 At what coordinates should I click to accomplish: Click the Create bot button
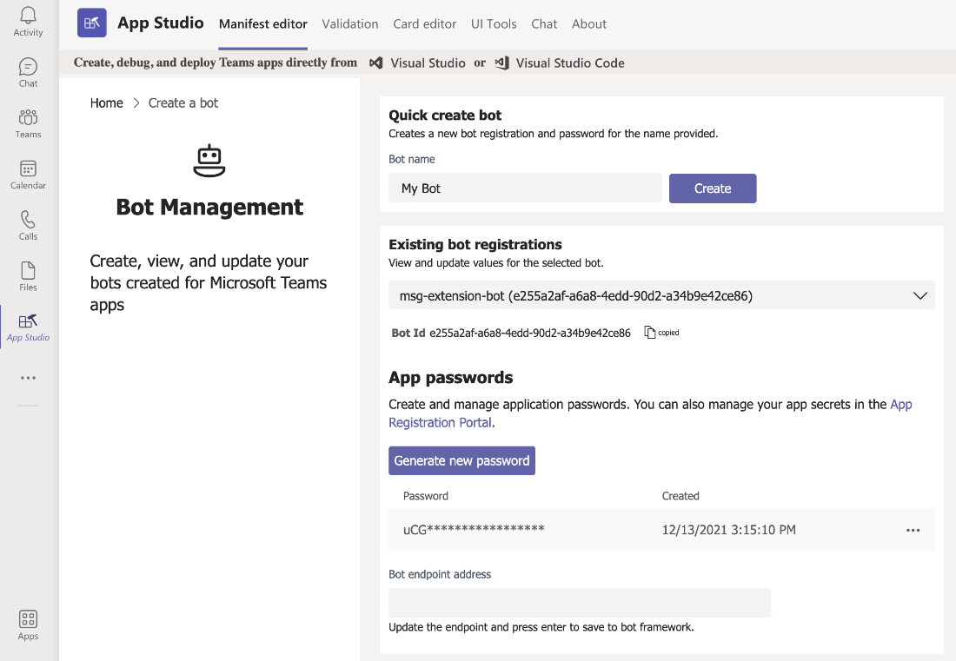tap(713, 188)
